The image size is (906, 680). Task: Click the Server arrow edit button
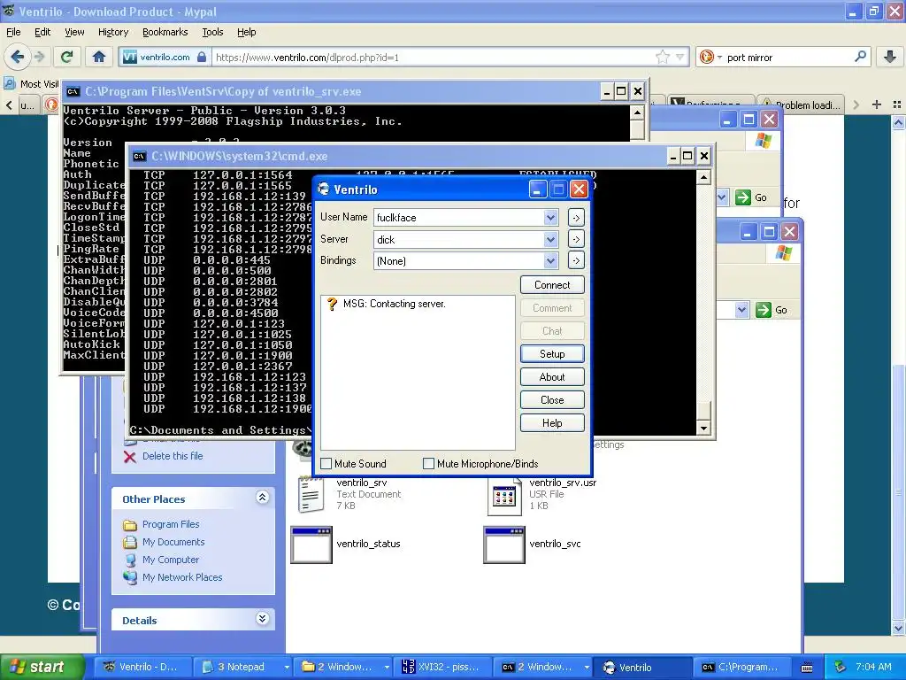(x=576, y=239)
